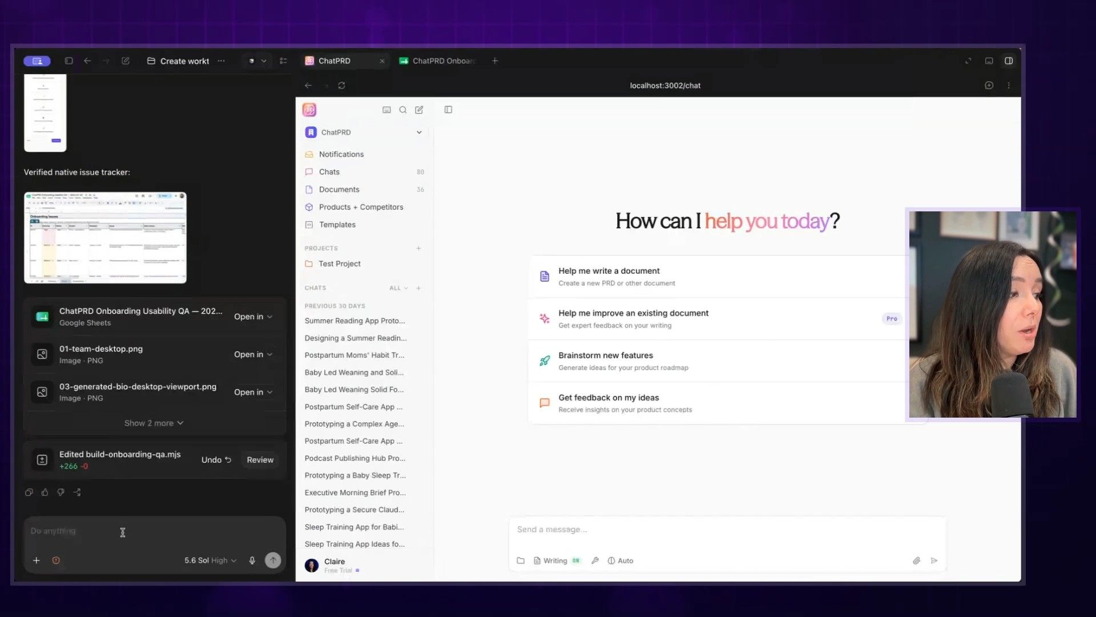Open Documents in ChatPRD sidebar
1096x617 pixels.
[x=364, y=190]
